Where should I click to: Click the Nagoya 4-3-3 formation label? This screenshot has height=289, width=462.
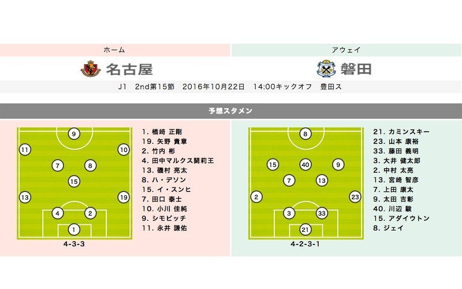pyautogui.click(x=74, y=244)
